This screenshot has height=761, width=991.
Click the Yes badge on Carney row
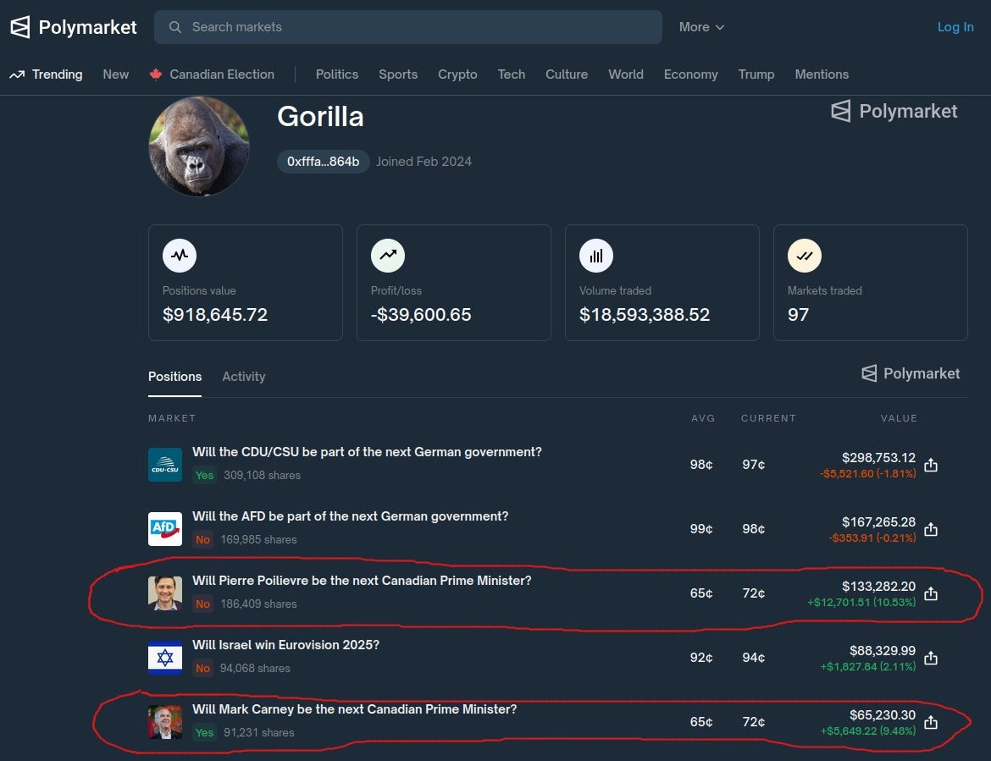click(x=204, y=732)
